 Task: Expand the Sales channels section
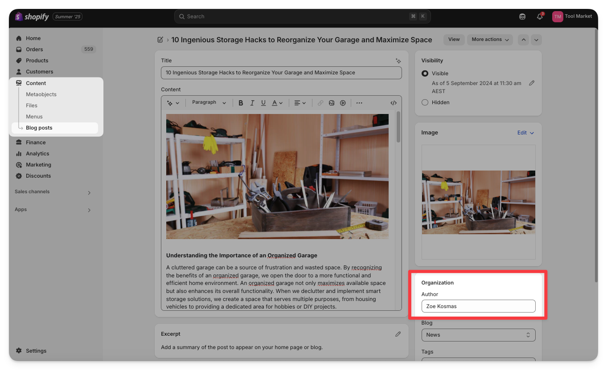(x=89, y=192)
